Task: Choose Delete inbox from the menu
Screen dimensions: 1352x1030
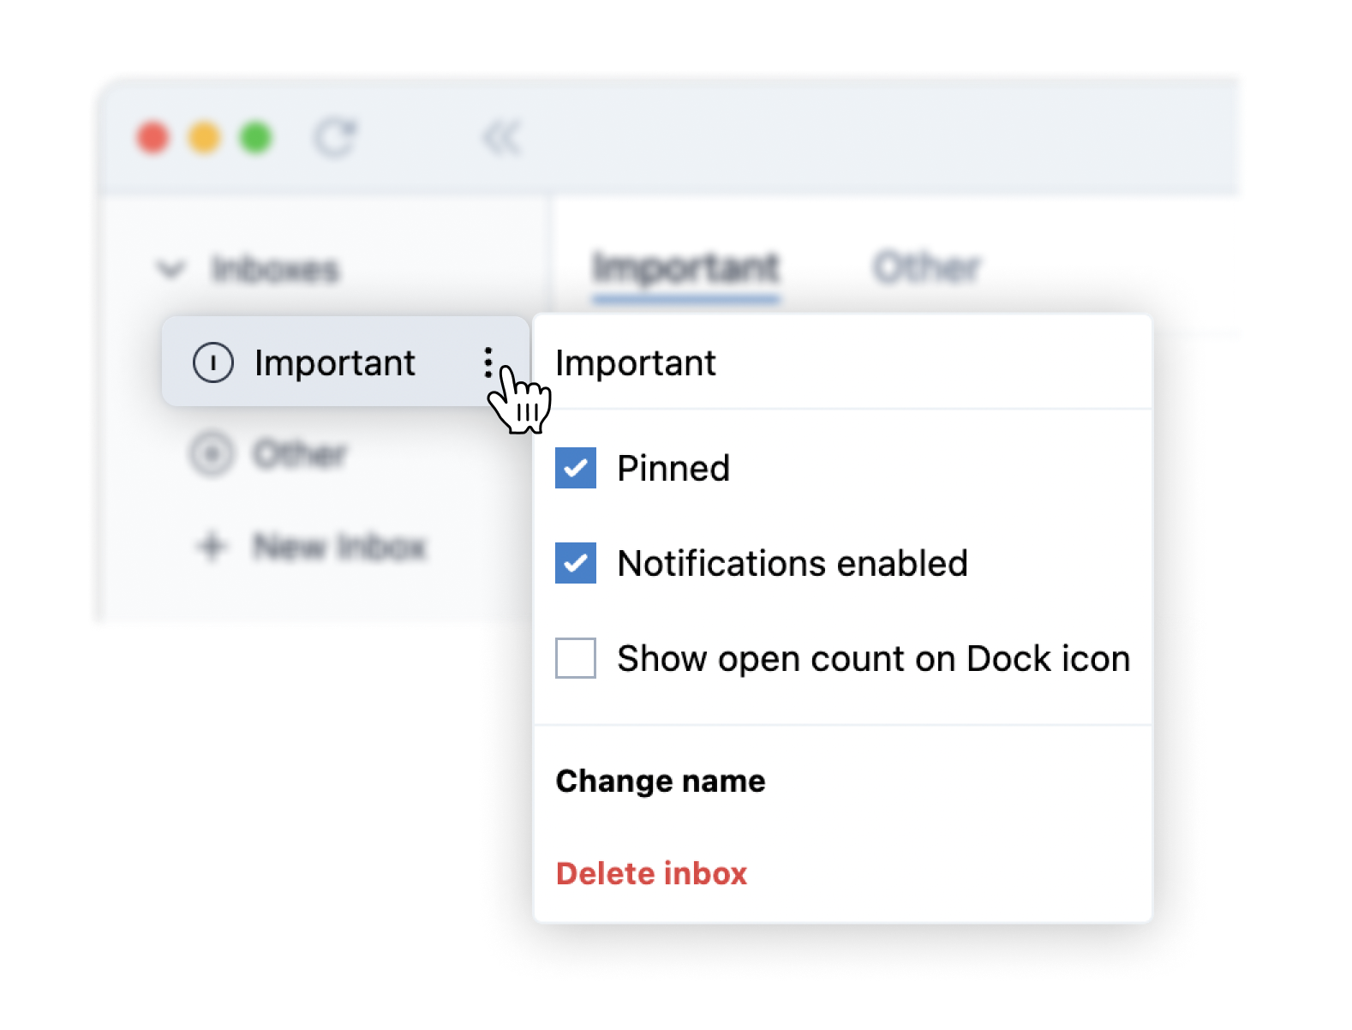Action: [x=651, y=873]
